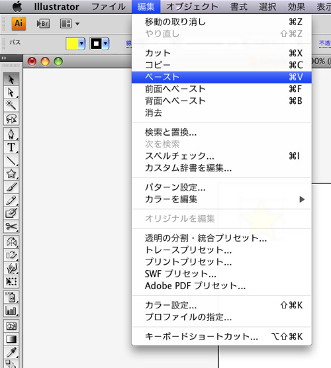Image resolution: width=331 pixels, height=368 pixels.
Task: Select the Mesh tool
Action: click(11, 326)
